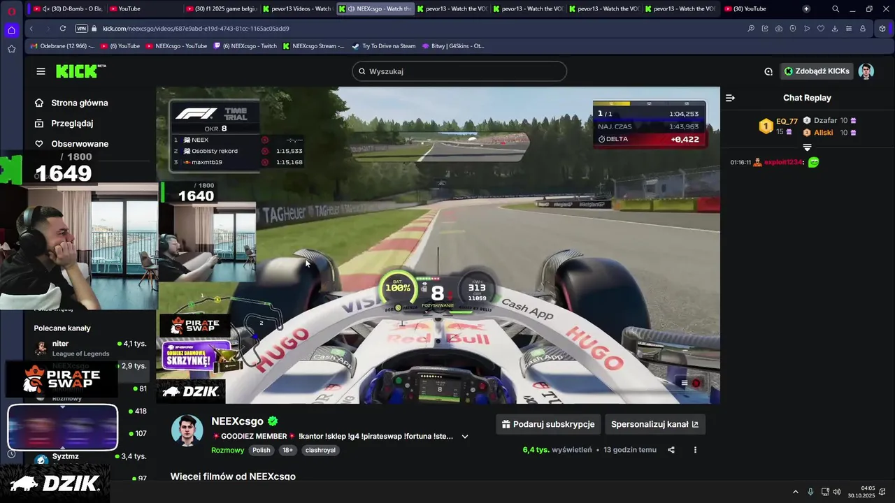Open the 'Bitwy | G4Skins' bookmark

click(x=452, y=46)
